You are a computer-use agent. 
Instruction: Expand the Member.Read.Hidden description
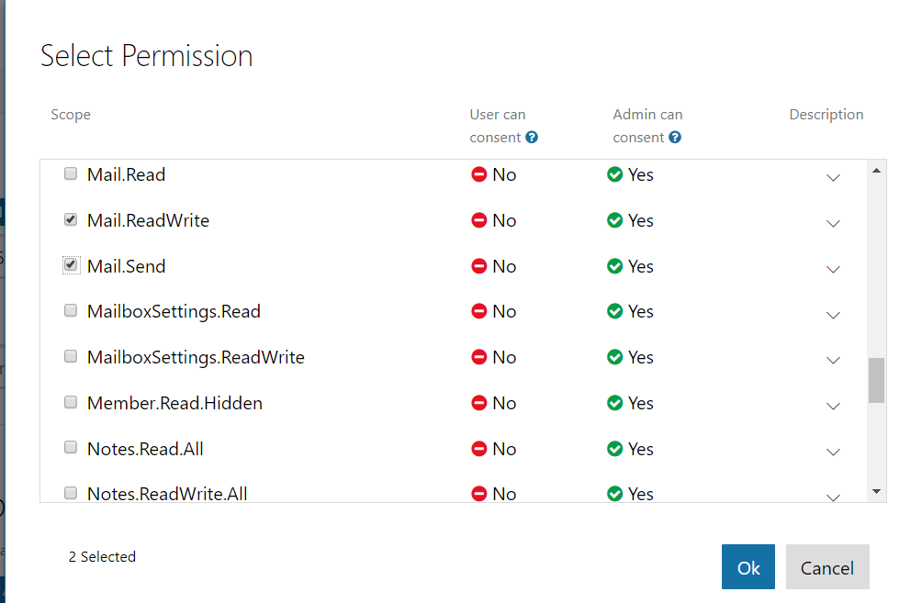point(833,406)
